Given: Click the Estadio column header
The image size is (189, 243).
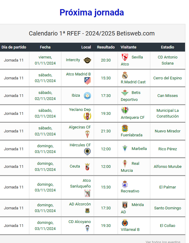Looking at the screenshot, I should pos(168,47).
